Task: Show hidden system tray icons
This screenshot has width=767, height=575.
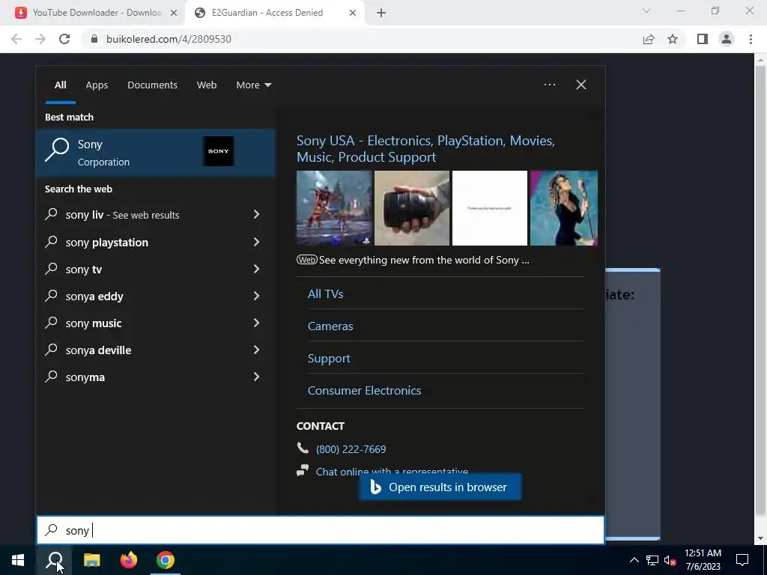Action: pos(634,560)
